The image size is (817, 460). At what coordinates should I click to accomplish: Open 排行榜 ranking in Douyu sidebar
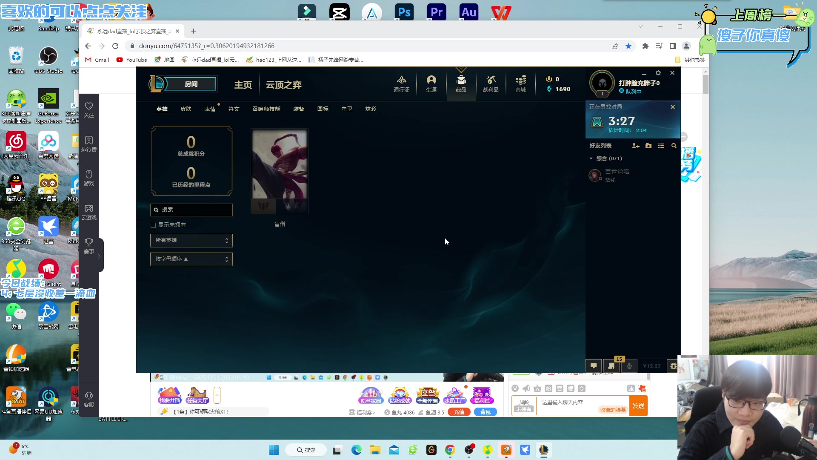coord(89,144)
